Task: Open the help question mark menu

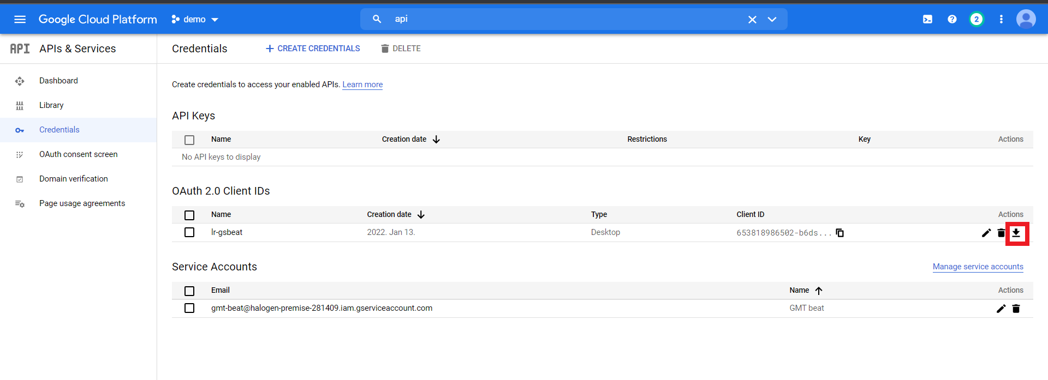Action: tap(952, 20)
